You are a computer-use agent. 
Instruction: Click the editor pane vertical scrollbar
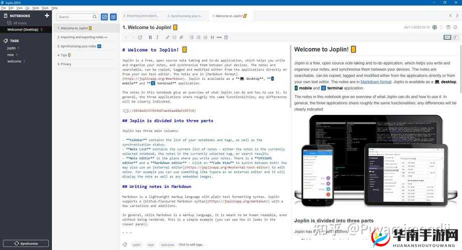(290, 76)
